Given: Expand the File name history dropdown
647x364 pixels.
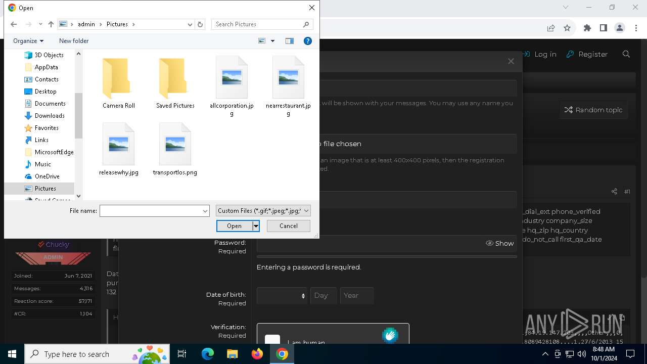Looking at the screenshot, I should coord(205,211).
